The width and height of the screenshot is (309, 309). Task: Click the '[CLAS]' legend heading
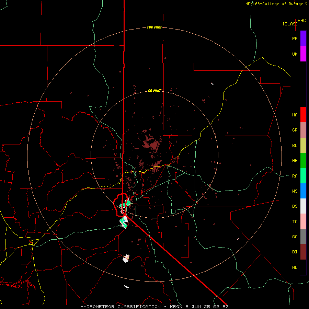(x=290, y=24)
